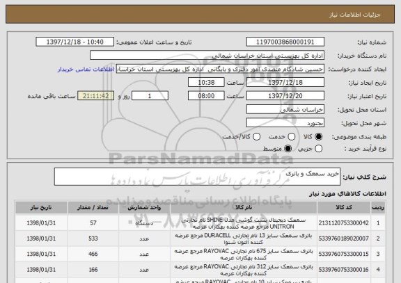Click the request creator field
The image size is (401, 283).
(220, 69)
